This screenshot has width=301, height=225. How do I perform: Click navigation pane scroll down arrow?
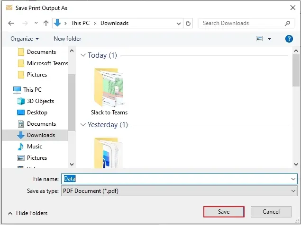72,164
